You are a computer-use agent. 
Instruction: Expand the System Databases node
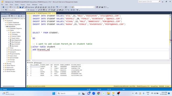(5, 22)
